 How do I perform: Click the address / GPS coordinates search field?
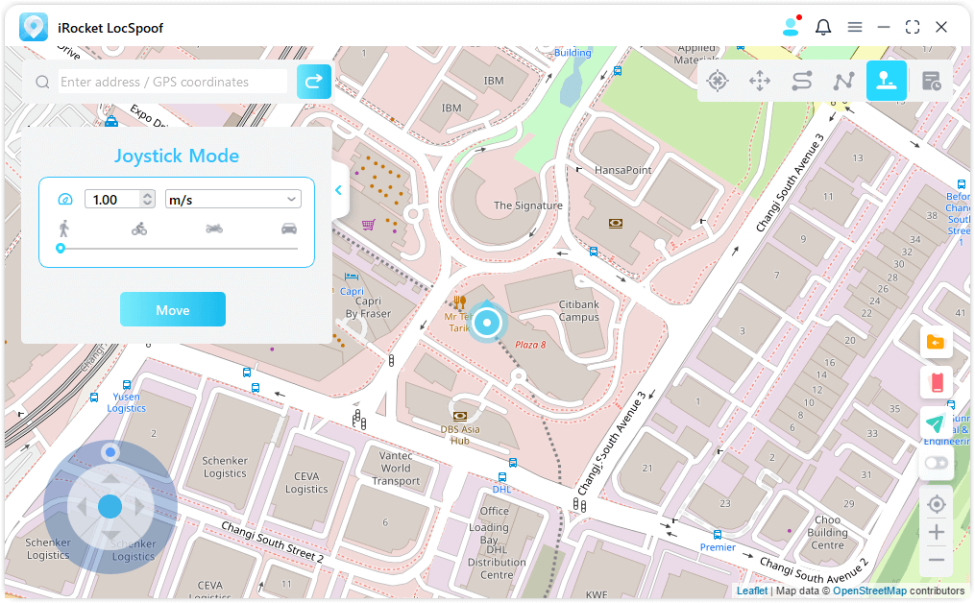(x=173, y=82)
